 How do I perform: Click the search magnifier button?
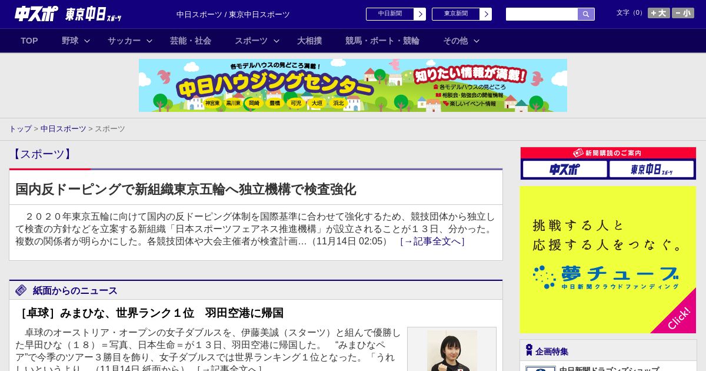[x=586, y=14]
